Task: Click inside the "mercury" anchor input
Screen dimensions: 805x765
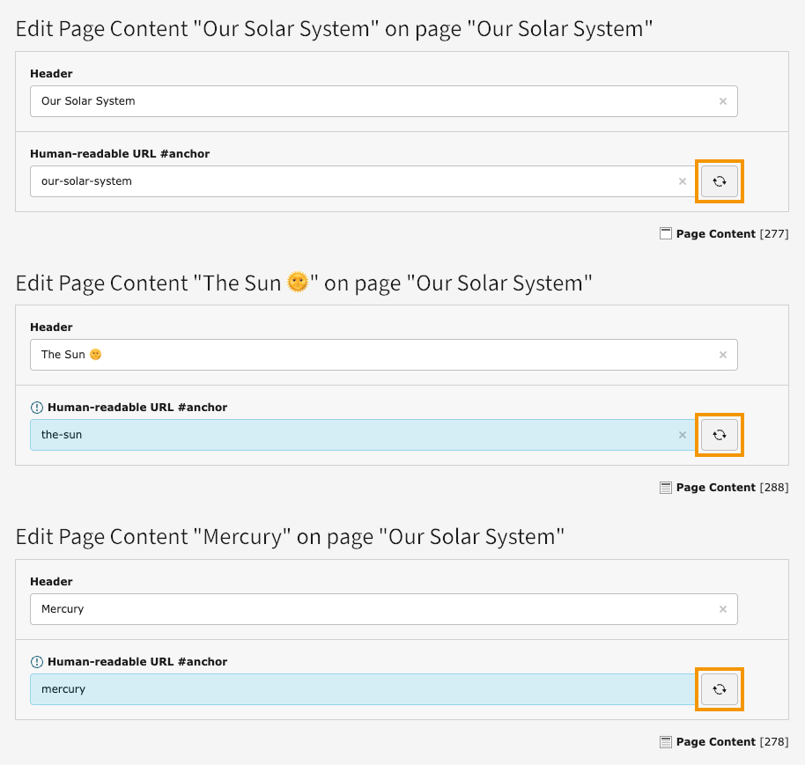Action: tap(352, 689)
